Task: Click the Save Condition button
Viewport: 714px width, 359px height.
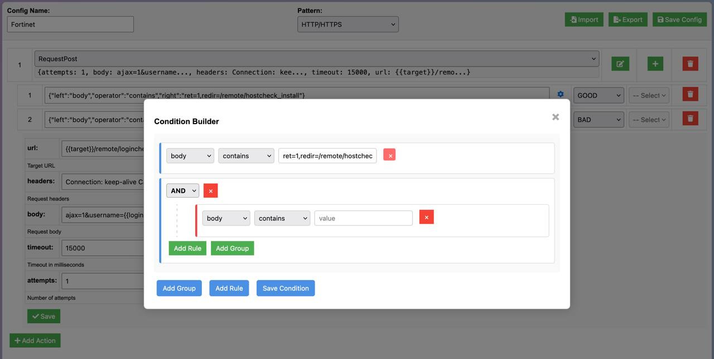Action: coord(286,288)
